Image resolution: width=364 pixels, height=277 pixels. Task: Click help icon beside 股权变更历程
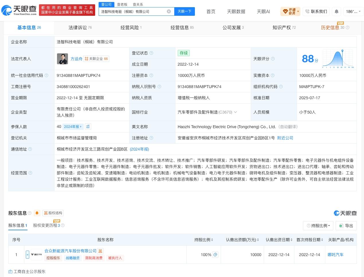pyautogui.click(x=63, y=225)
